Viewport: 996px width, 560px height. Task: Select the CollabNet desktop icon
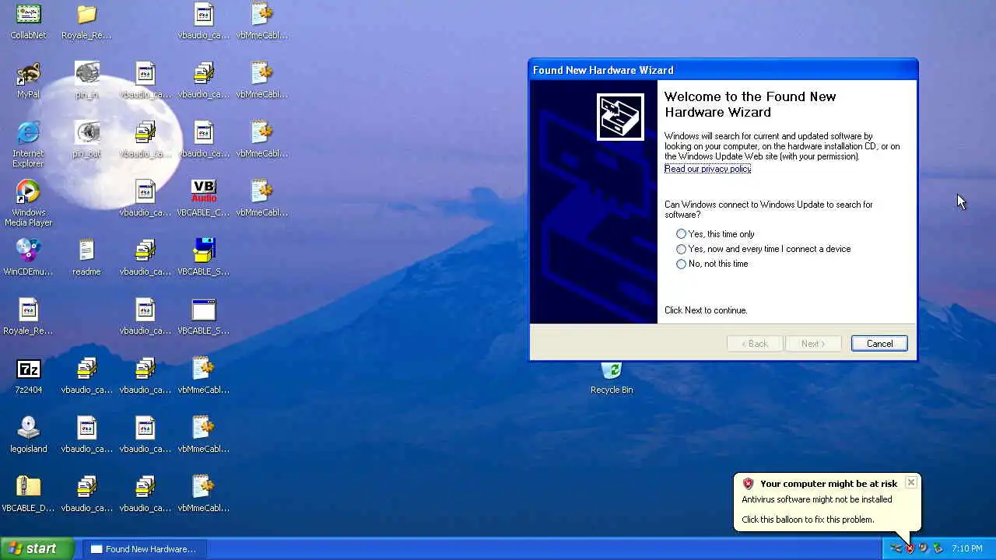pyautogui.click(x=28, y=21)
